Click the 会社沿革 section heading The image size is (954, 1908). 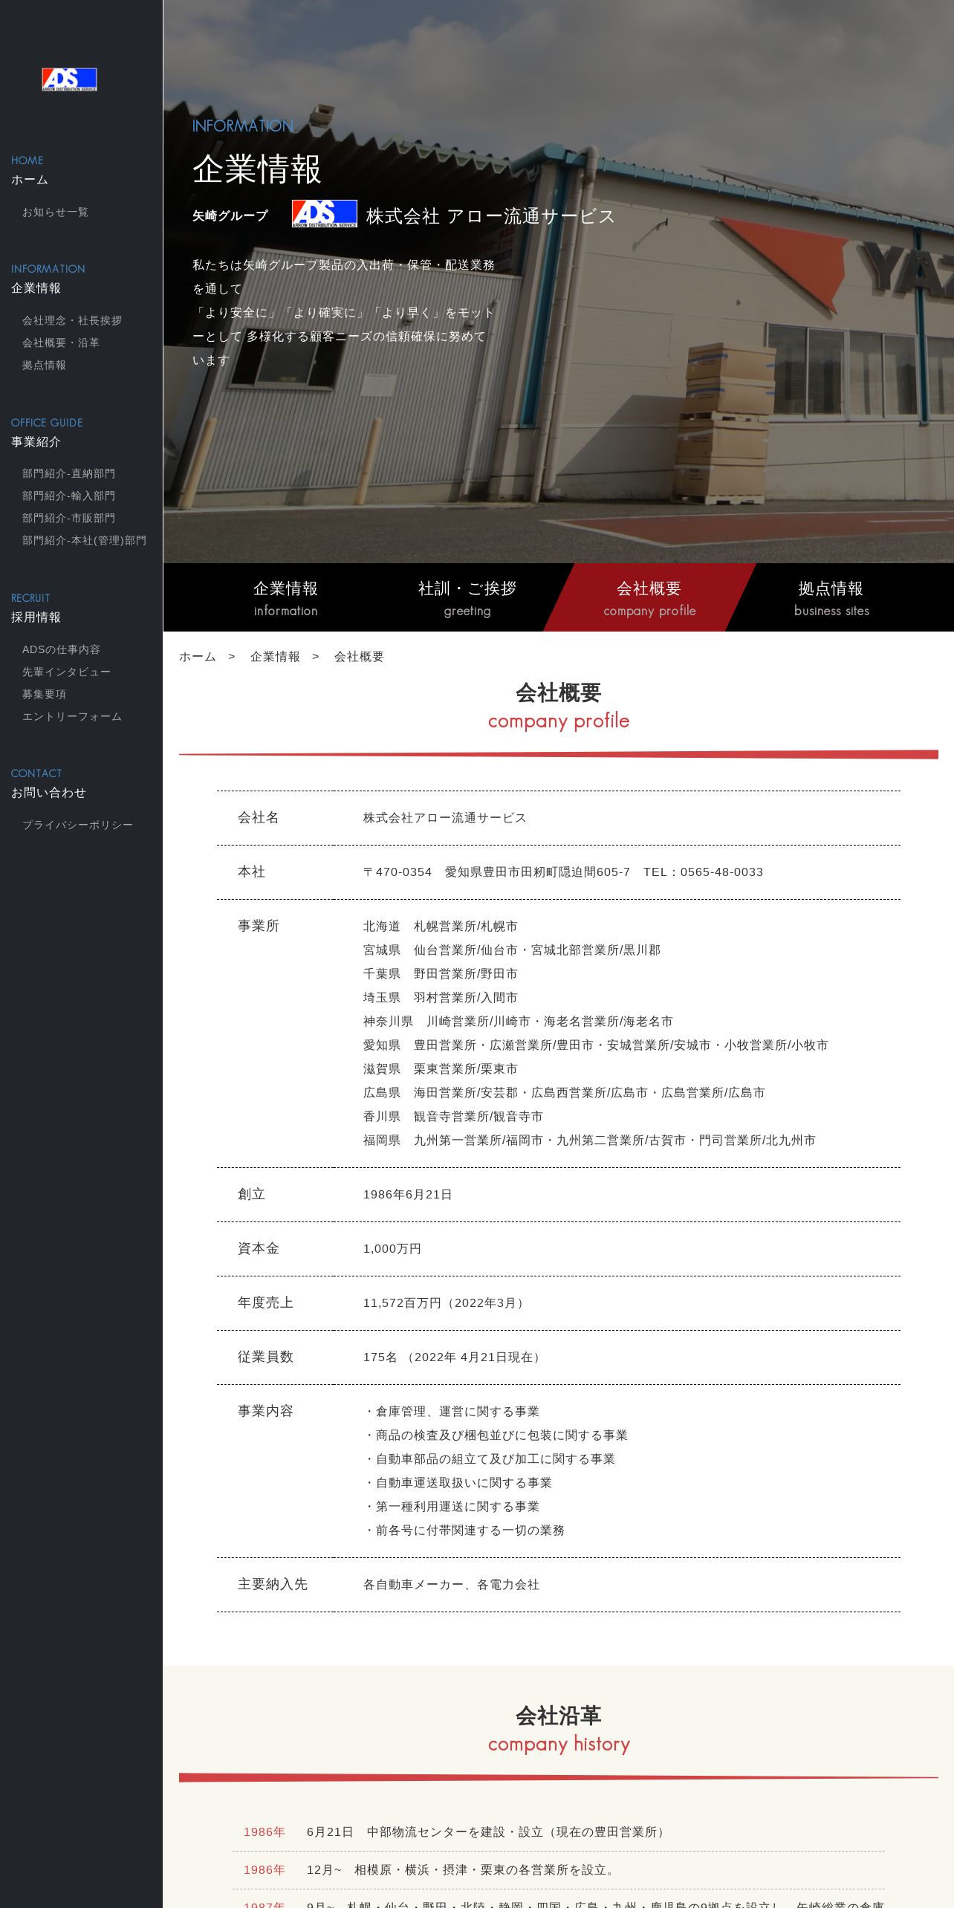[x=559, y=1716]
